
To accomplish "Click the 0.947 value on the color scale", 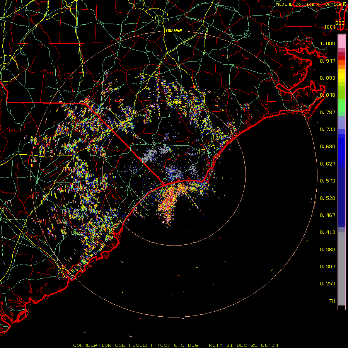I will pos(328,61).
